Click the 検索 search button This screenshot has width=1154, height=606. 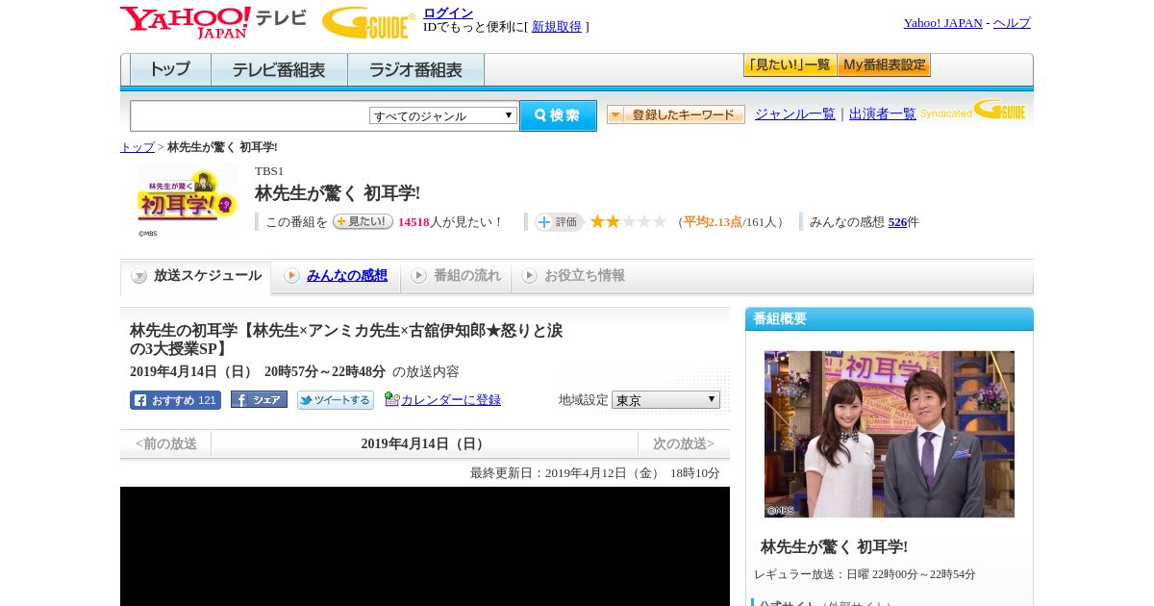pyautogui.click(x=558, y=115)
